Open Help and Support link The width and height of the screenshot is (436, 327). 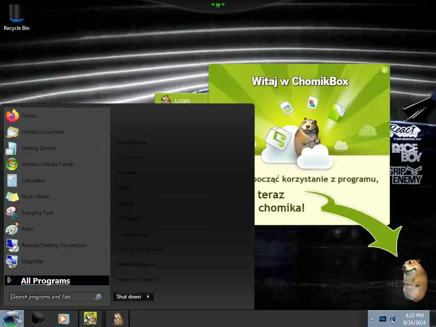click(x=138, y=279)
